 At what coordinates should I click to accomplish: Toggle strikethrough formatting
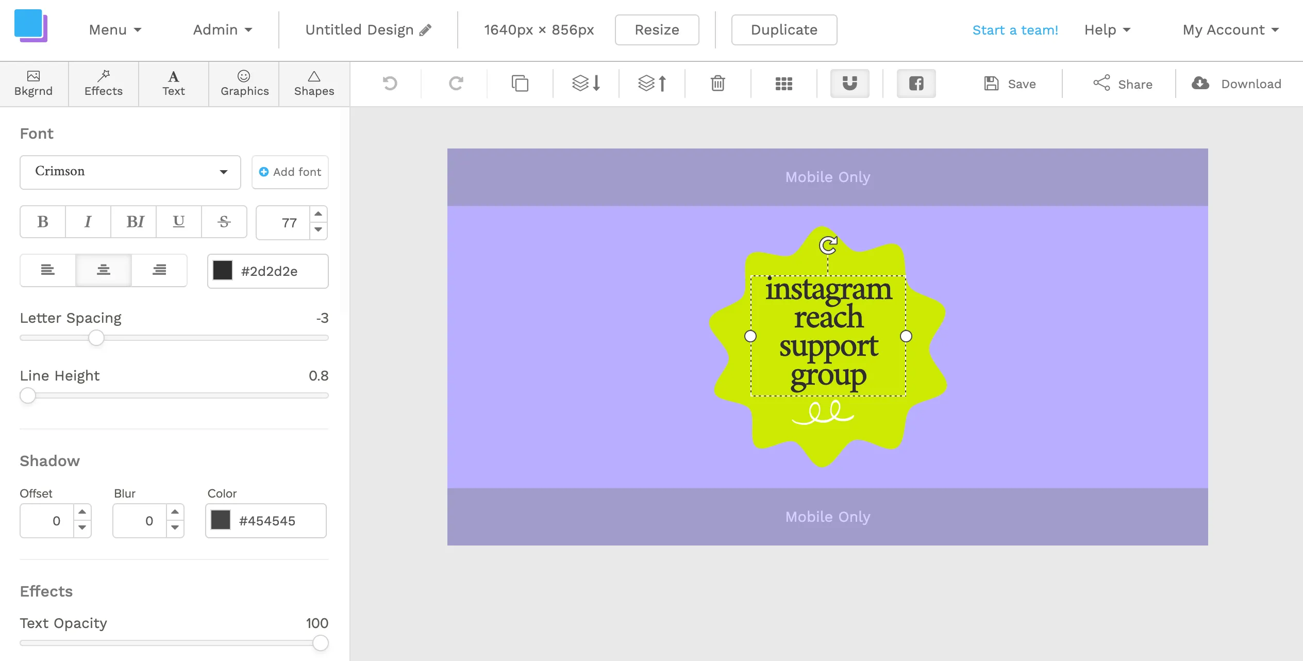[224, 222]
